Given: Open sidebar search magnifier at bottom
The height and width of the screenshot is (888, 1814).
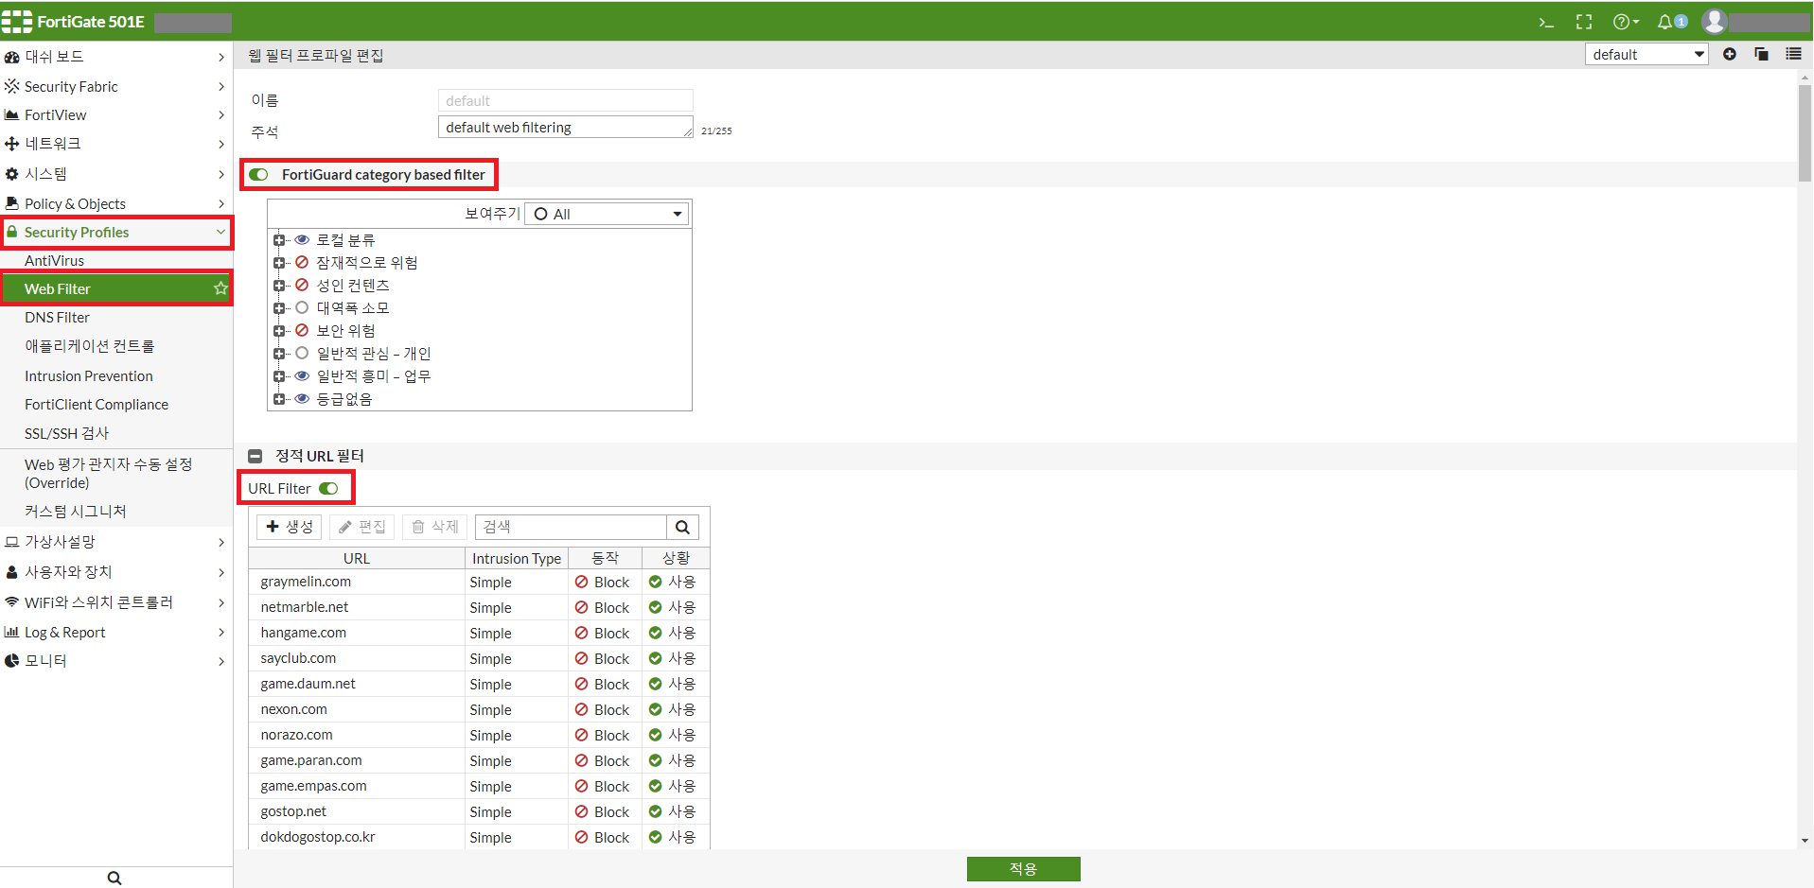Looking at the screenshot, I should coord(114,878).
